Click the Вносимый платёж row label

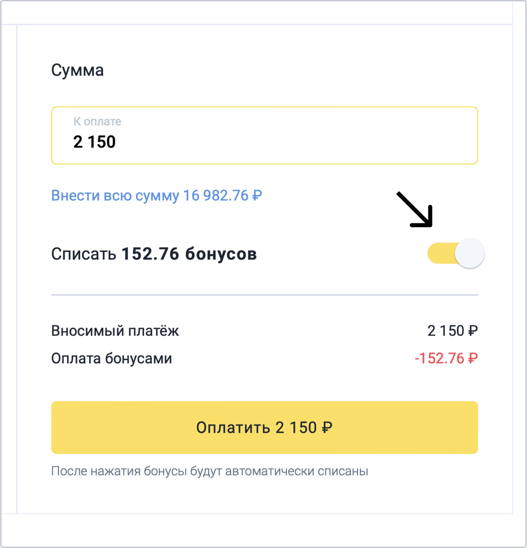point(115,331)
